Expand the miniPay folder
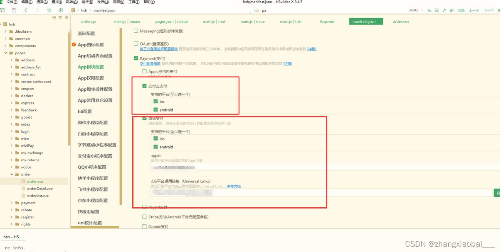The image size is (501, 252). tap(12, 145)
